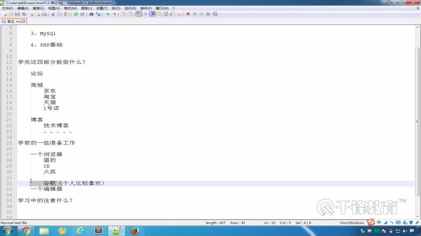Open Internet Explorer from the taskbar
This screenshot has height=236, width=421.
[x=80, y=231]
